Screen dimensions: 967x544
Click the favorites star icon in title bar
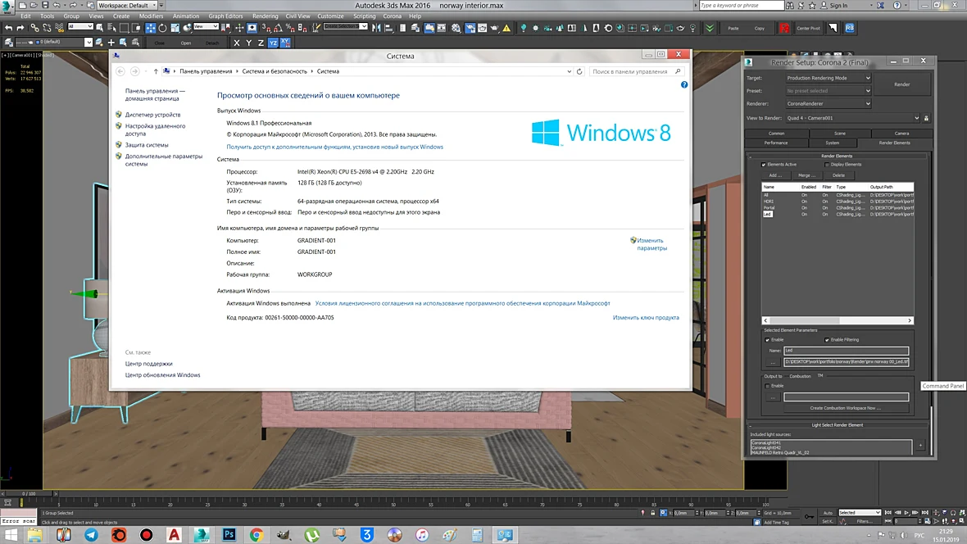click(812, 5)
